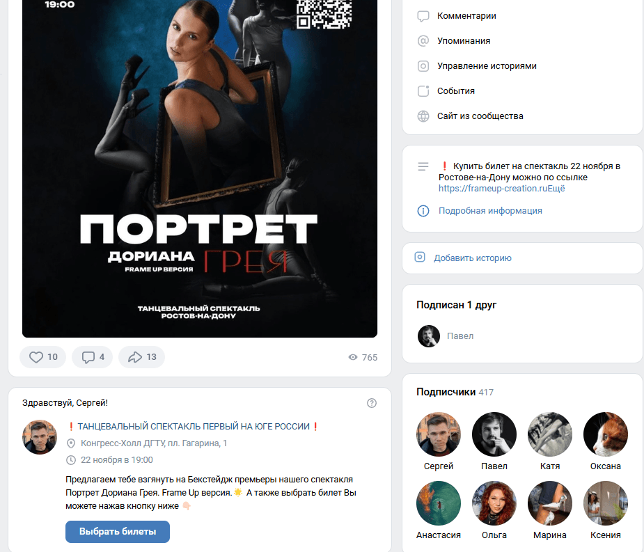The width and height of the screenshot is (644, 552).
Task: Click the views eye icon
Action: pyautogui.click(x=353, y=357)
